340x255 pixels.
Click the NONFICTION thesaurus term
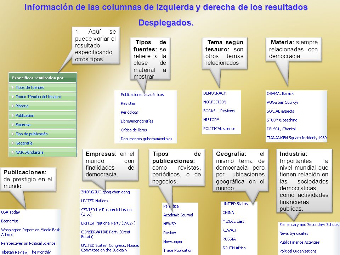pyautogui.click(x=215, y=102)
